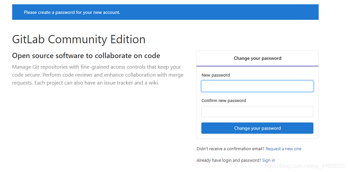Click the New password field label

click(216, 75)
